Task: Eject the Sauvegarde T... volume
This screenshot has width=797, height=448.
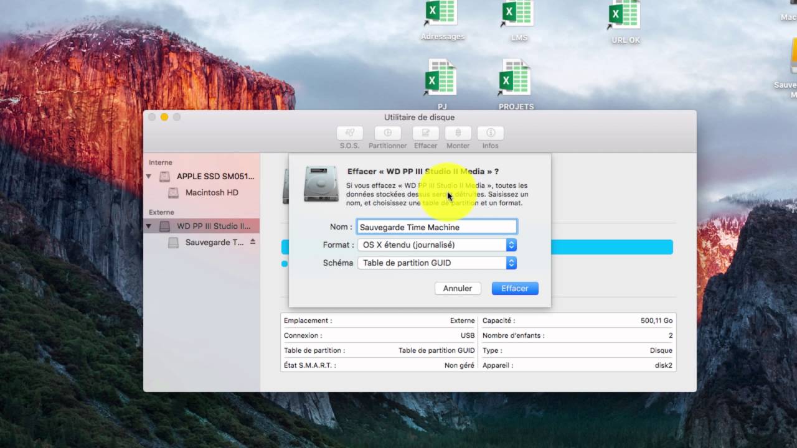Action: click(x=253, y=241)
